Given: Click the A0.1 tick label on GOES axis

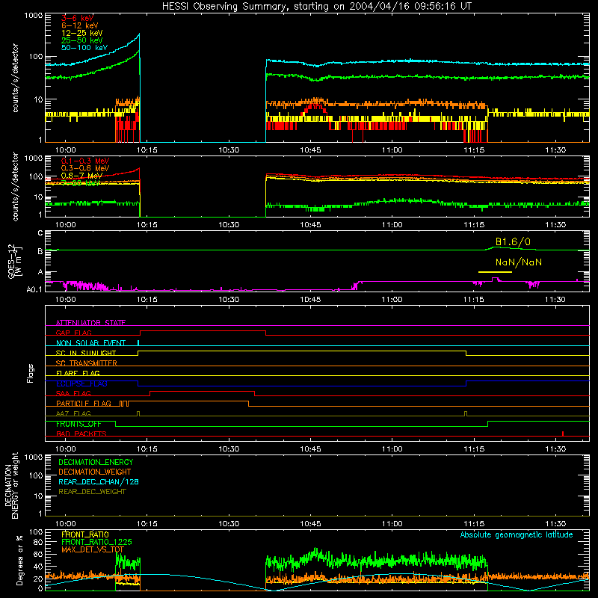Looking at the screenshot, I should 34,289.
